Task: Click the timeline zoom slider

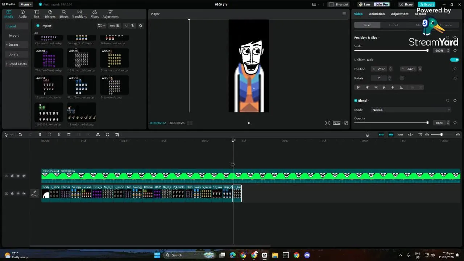Action: [441, 134]
